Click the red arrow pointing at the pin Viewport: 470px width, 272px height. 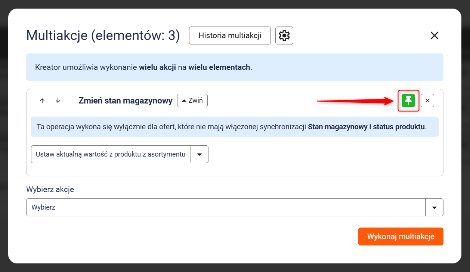coord(355,100)
